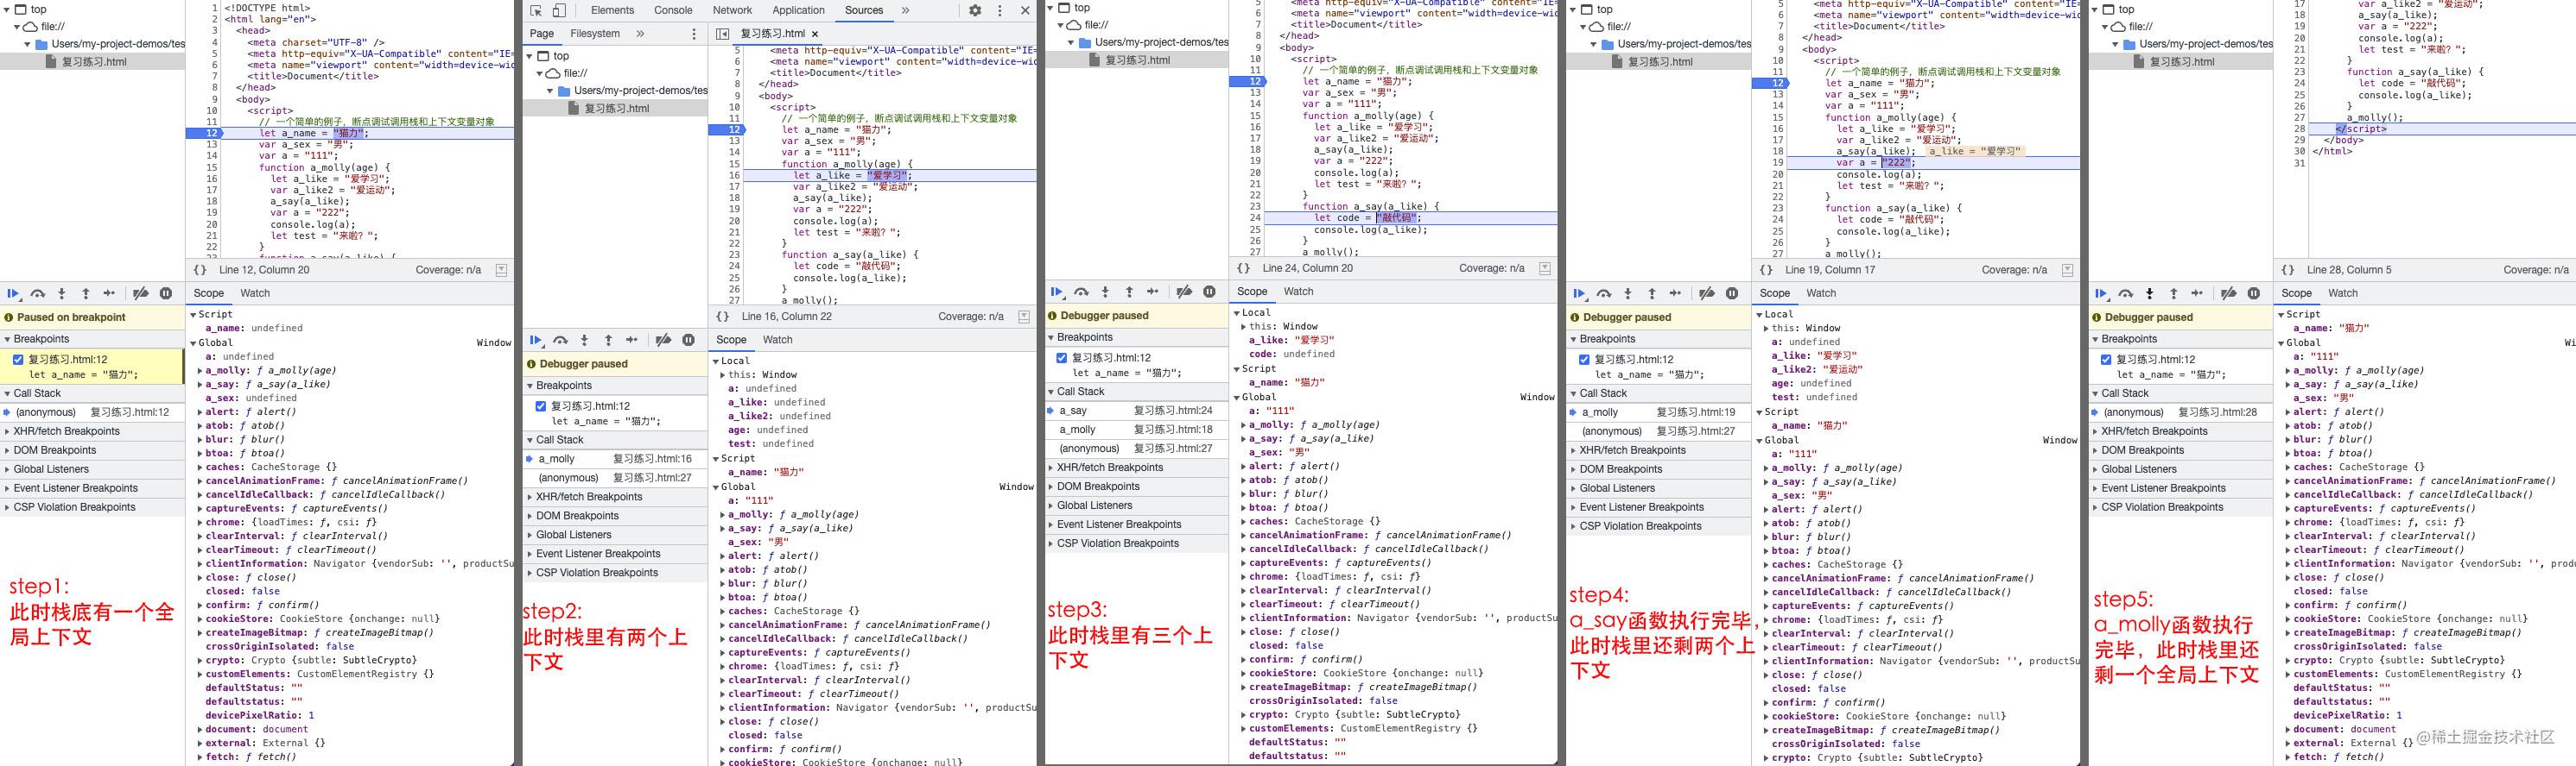This screenshot has width=2576, height=766.
Task: Toggle pause-on-exceptions icon in Line 16, Column 22 window
Action: pos(689,341)
